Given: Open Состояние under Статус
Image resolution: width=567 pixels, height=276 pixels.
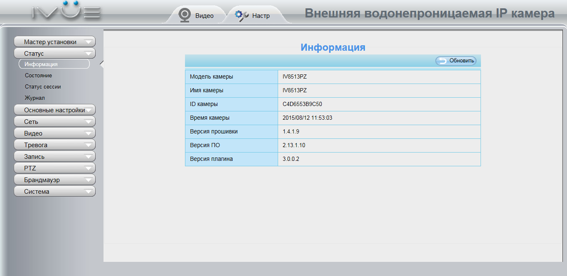Looking at the screenshot, I should [38, 75].
